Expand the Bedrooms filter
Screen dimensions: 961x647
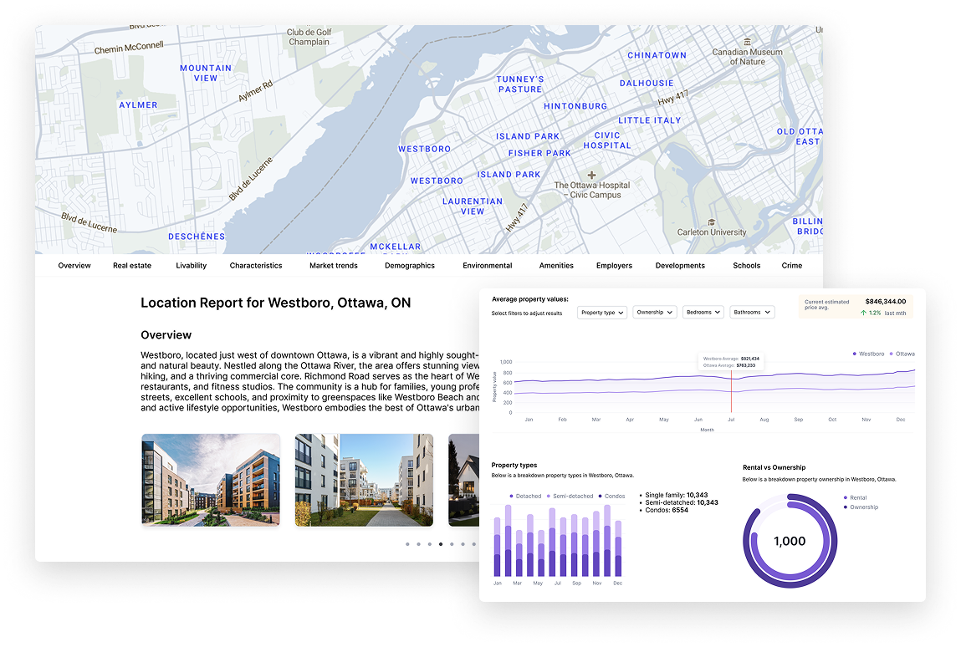[x=703, y=312]
